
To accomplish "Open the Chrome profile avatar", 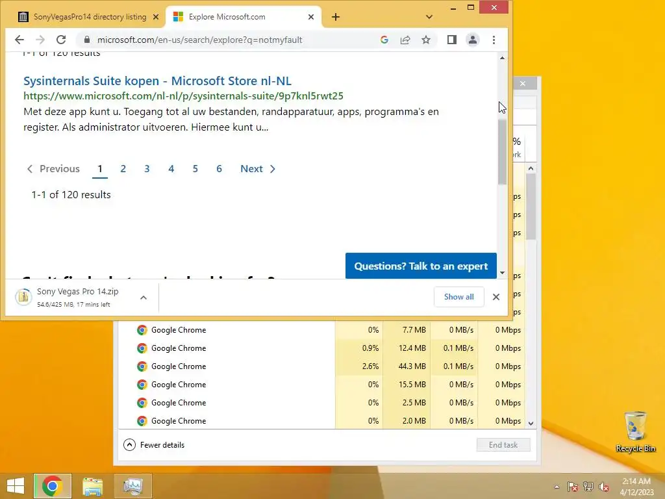I will click(x=473, y=40).
